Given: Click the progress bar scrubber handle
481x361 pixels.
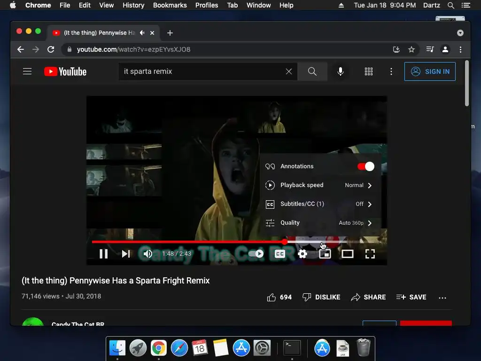Looking at the screenshot, I should pos(285,242).
